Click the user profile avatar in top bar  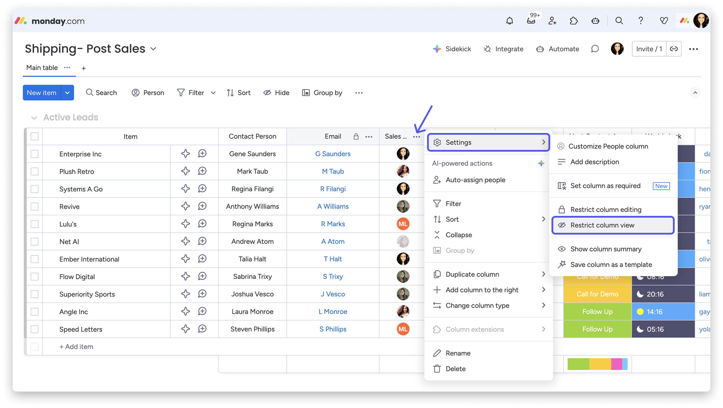click(700, 21)
